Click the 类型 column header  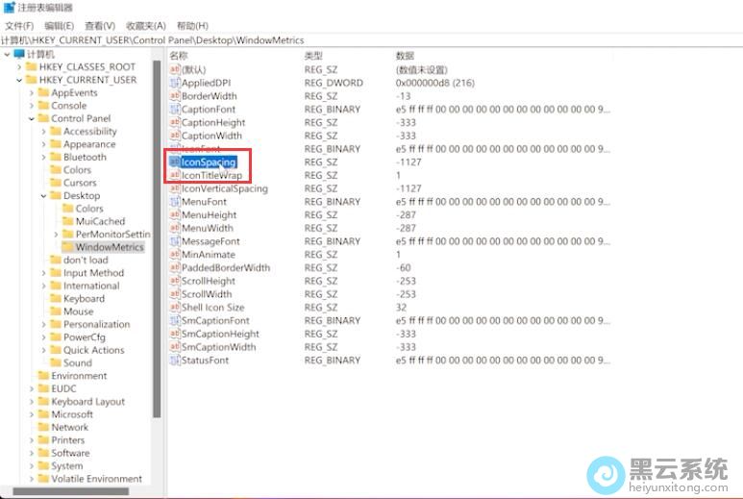pyautogui.click(x=313, y=56)
